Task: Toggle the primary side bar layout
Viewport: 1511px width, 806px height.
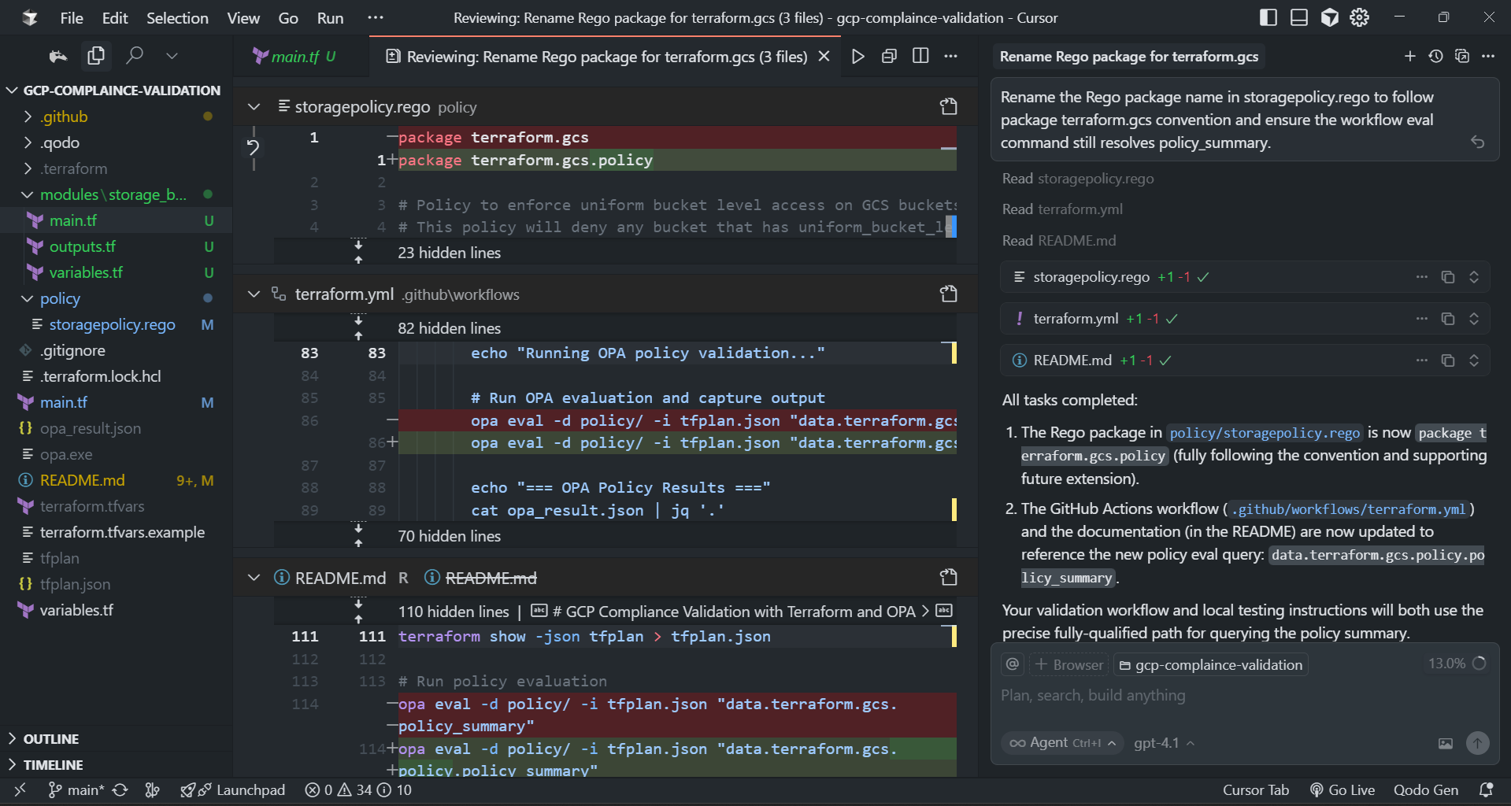Action: point(1268,17)
